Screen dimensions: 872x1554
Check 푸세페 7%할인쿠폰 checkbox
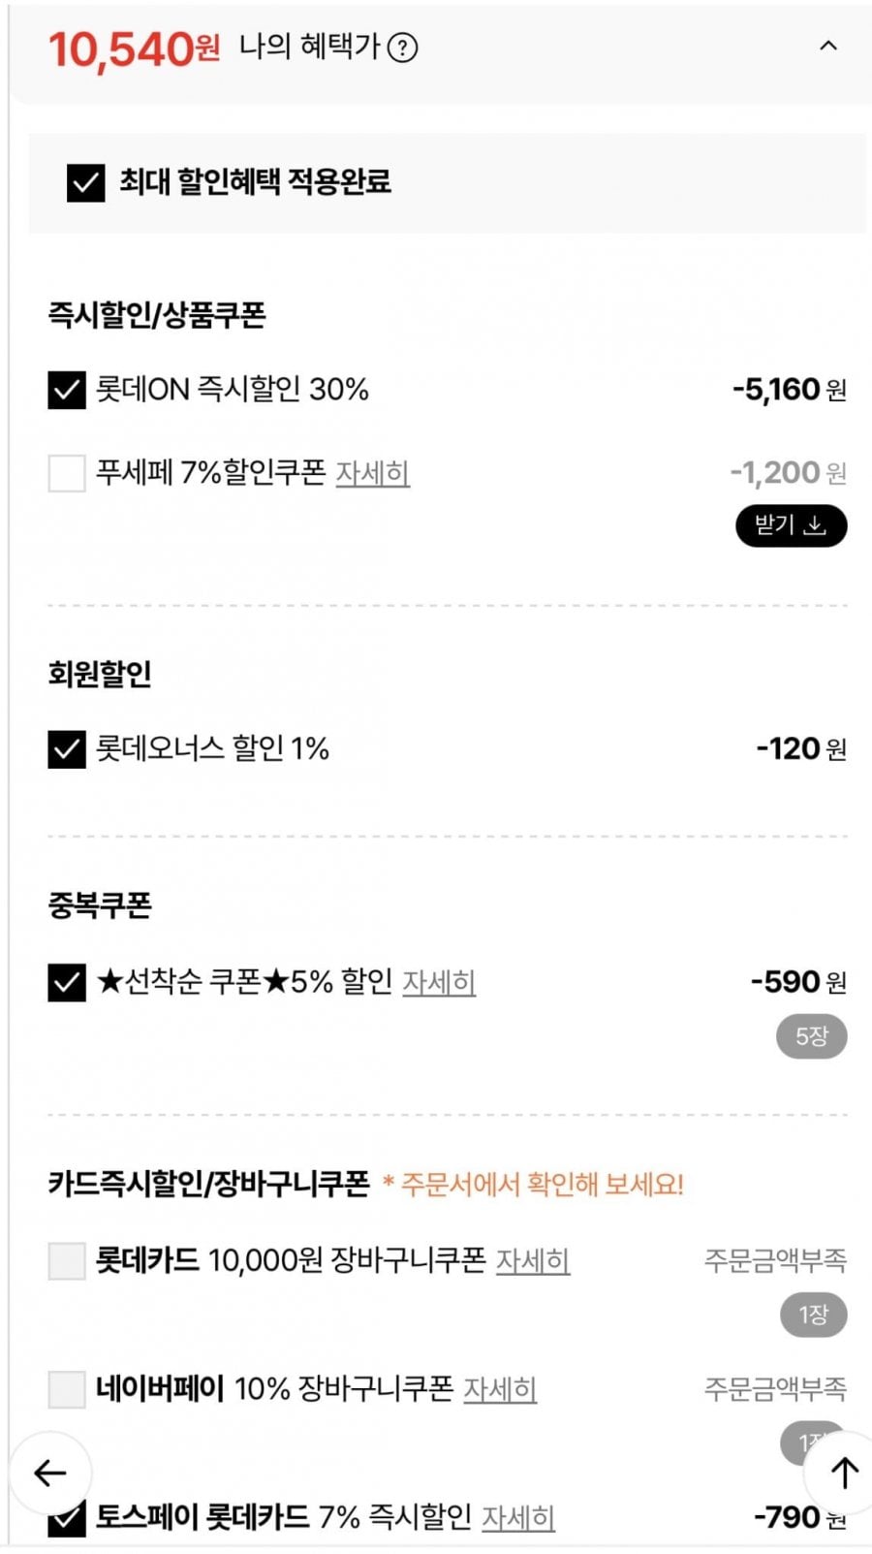67,473
